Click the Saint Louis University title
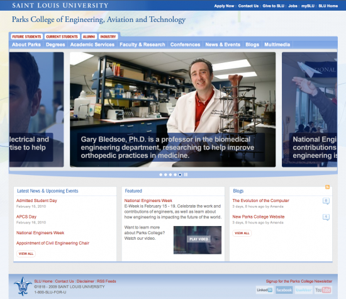Image resolution: width=346 pixels, height=299 pixels. coord(60,5)
